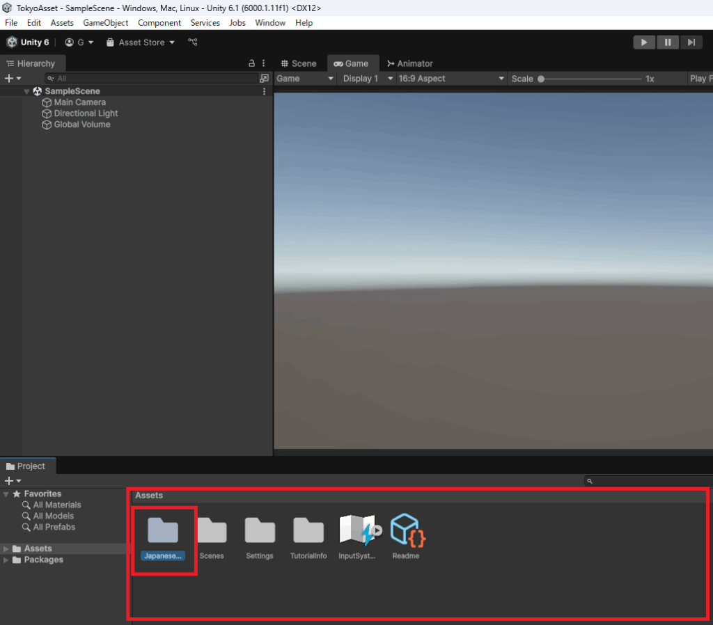
Task: Click the Step frame button
Action: click(x=691, y=42)
